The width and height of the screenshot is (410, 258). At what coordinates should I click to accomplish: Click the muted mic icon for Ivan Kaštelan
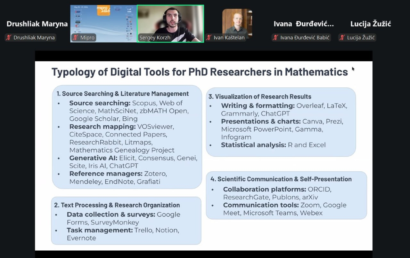(x=209, y=37)
